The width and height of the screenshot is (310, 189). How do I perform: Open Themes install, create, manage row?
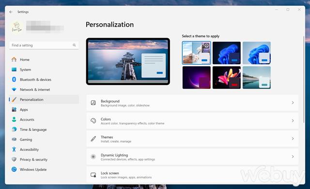[192, 139]
